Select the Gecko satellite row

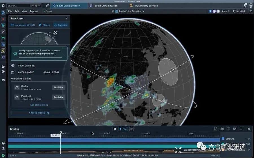click(39, 87)
